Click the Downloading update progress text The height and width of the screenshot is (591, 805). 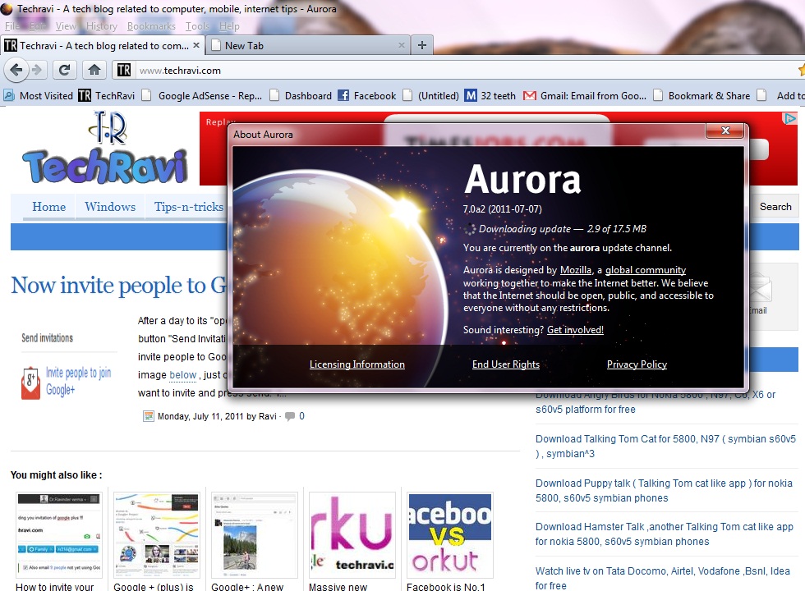(562, 229)
